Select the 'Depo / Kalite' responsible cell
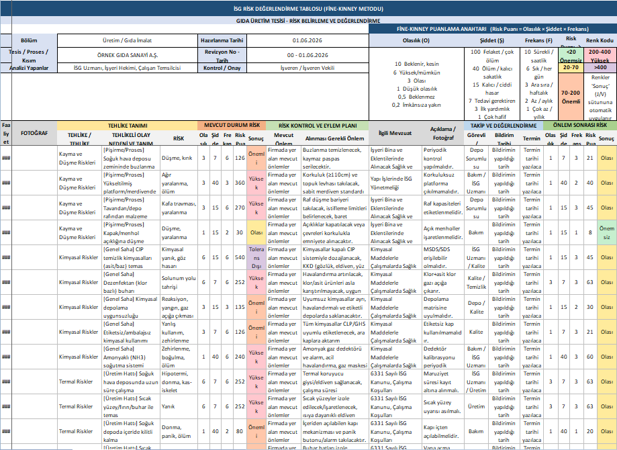This screenshot has width=617, height=450. (x=476, y=307)
